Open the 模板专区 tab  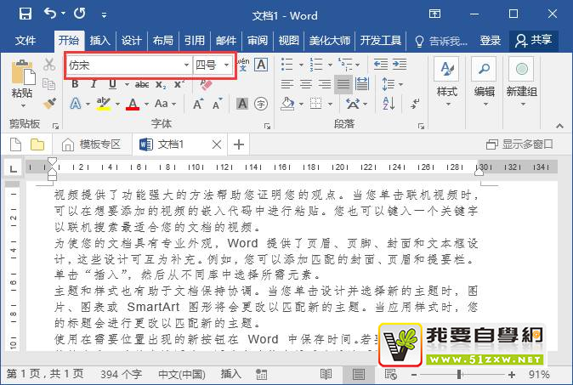(91, 144)
